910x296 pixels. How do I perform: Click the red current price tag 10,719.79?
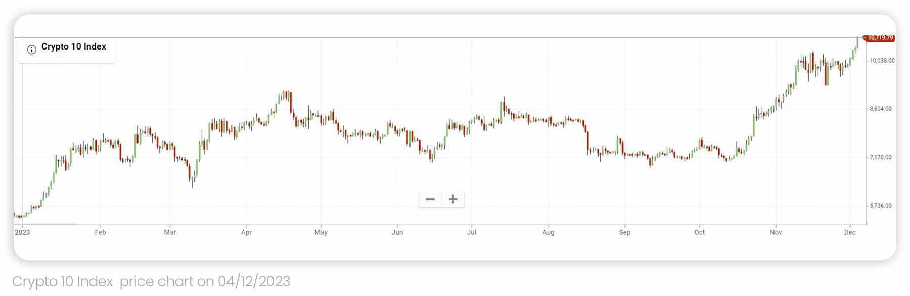[x=880, y=38]
